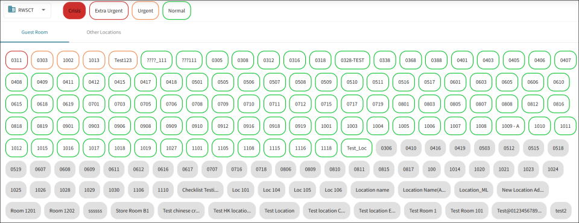Open red-bordered room 0311
579x223 pixels.
click(x=16, y=60)
